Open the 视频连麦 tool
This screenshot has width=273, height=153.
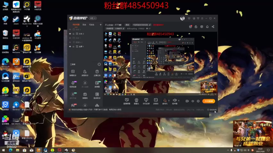point(73,84)
